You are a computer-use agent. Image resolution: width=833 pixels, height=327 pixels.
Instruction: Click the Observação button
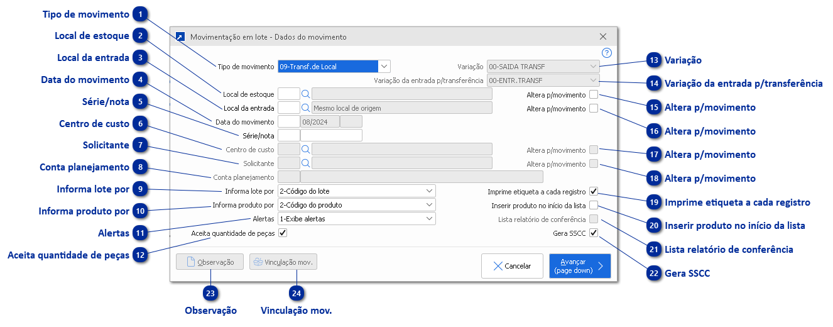209,262
